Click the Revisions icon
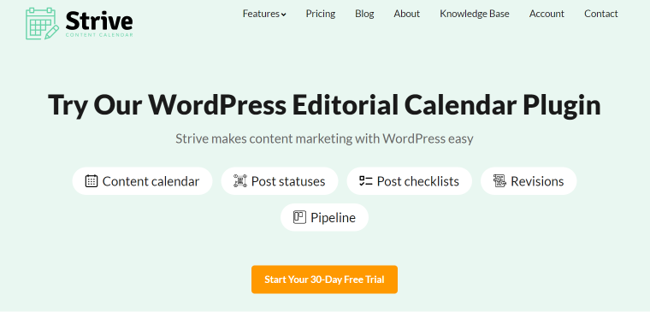The width and height of the screenshot is (650, 312). [499, 181]
